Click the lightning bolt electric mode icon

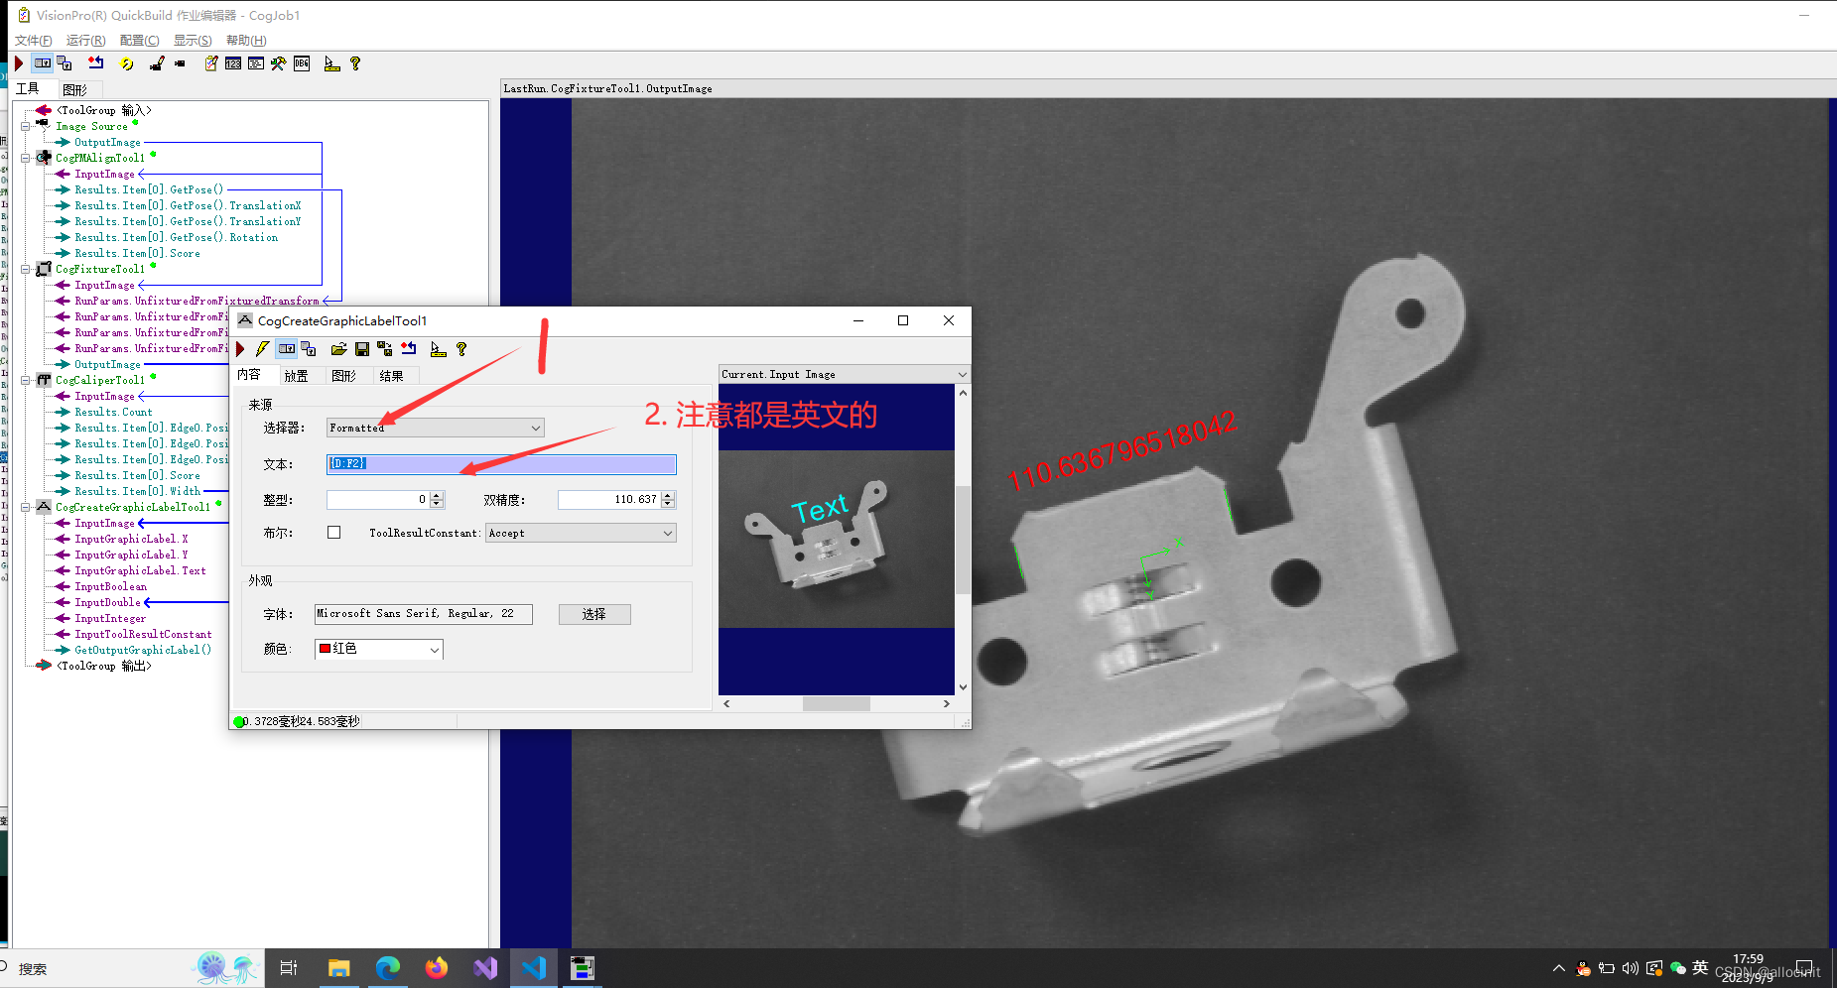[262, 349]
